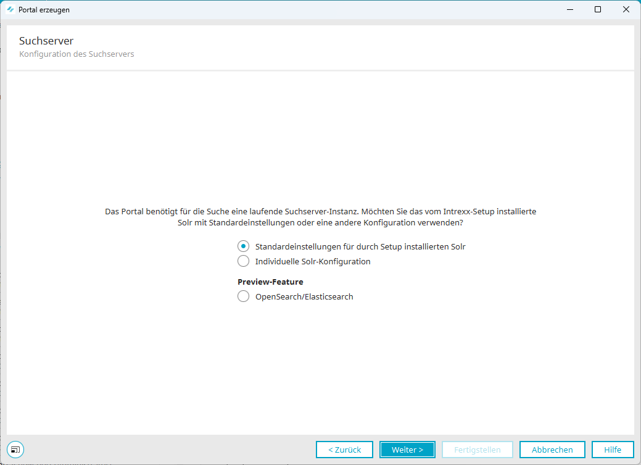The height and width of the screenshot is (465, 641).
Task: Cancel the wizard via Abbrechen
Action: pyautogui.click(x=552, y=450)
